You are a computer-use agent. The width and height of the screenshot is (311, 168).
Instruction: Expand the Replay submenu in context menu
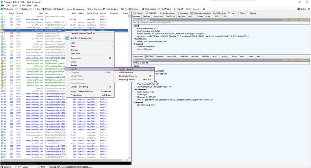click(x=90, y=65)
